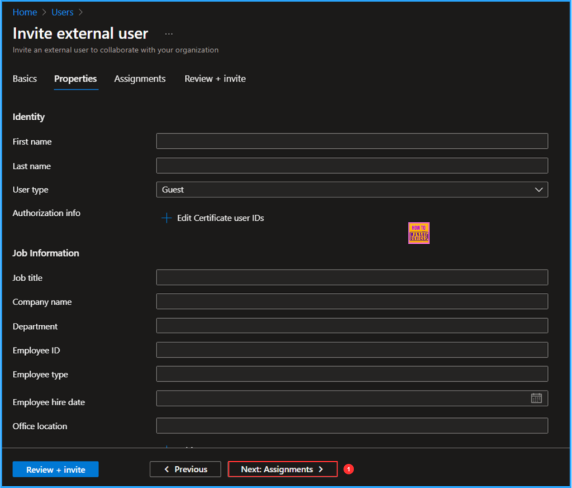The image size is (572, 488).
Task: Click the plus icon beside Edit Certificate user IDs
Action: click(166, 218)
